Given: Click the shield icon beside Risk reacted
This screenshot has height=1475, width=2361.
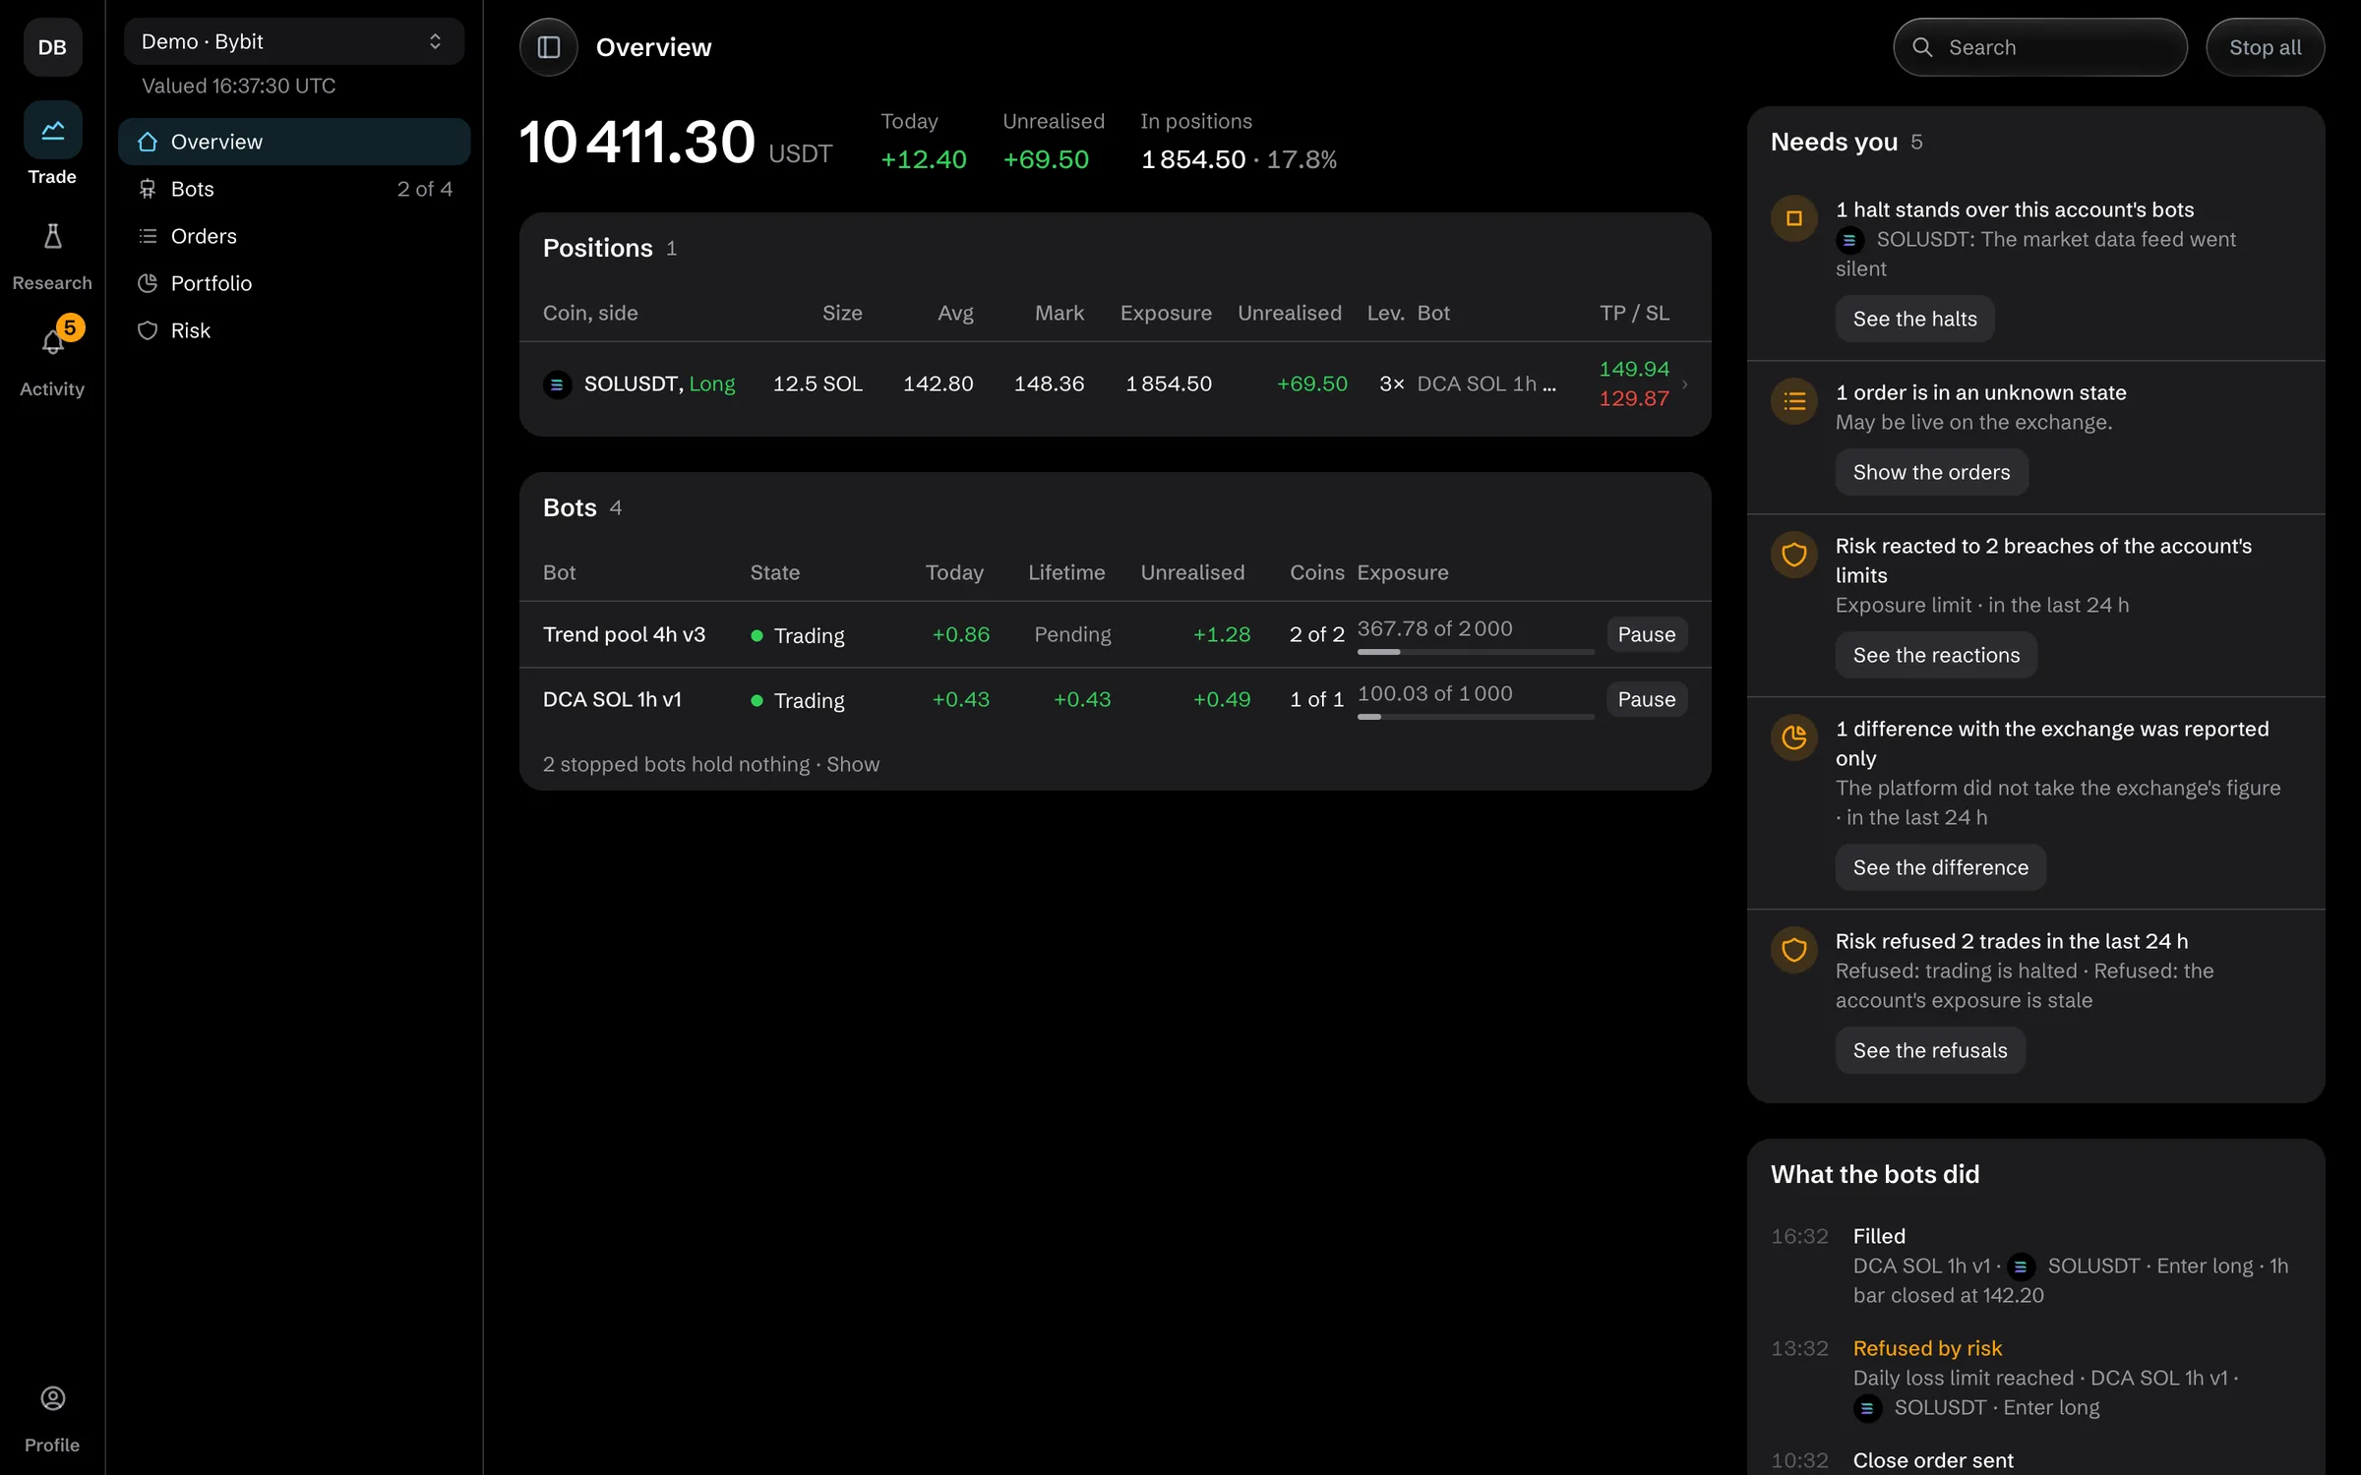Looking at the screenshot, I should point(1794,555).
